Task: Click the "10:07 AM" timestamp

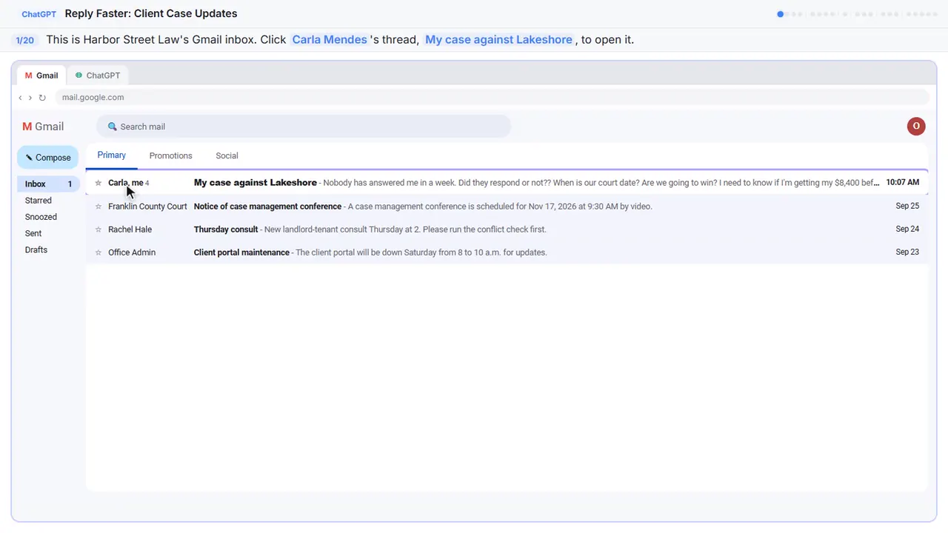Action: click(903, 183)
